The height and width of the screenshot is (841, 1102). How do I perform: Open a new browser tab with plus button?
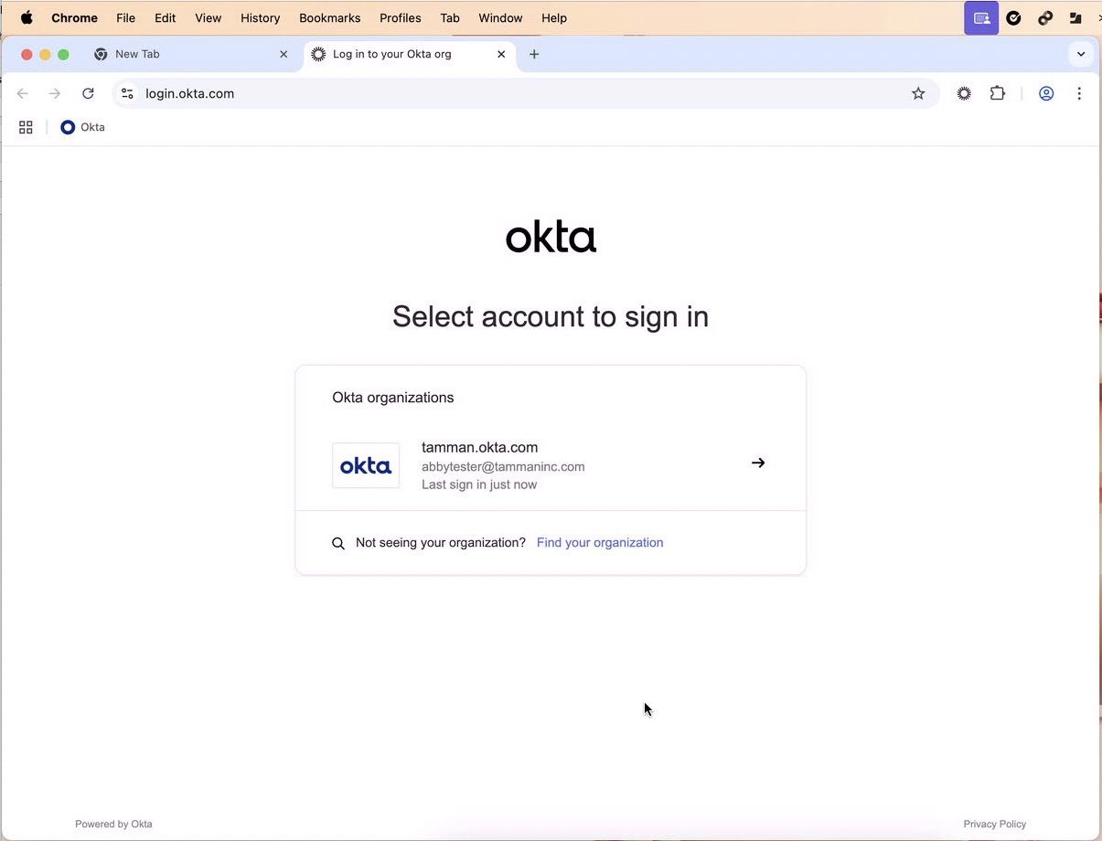[534, 54]
